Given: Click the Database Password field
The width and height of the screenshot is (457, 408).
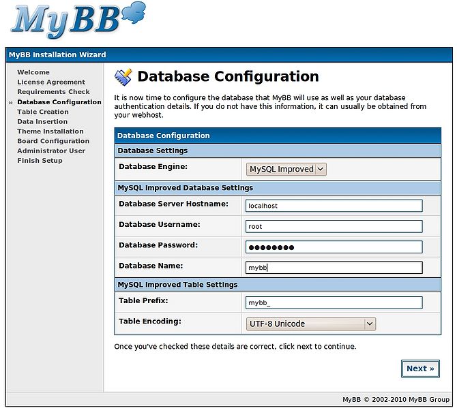Looking at the screenshot, I should tap(334, 247).
